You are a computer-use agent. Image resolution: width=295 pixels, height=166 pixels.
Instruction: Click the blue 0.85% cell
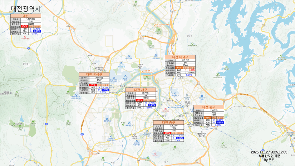tap(220, 122)
